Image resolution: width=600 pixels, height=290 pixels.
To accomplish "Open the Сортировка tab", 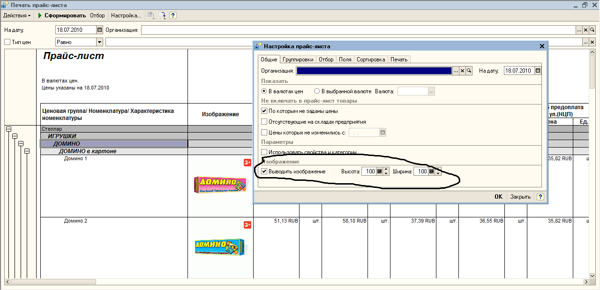I will coord(370,59).
